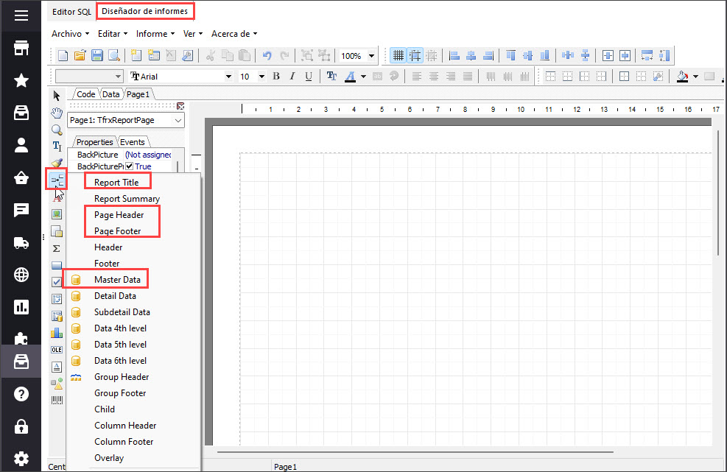Choose Master Data from band menu
727x472 pixels.
point(117,280)
